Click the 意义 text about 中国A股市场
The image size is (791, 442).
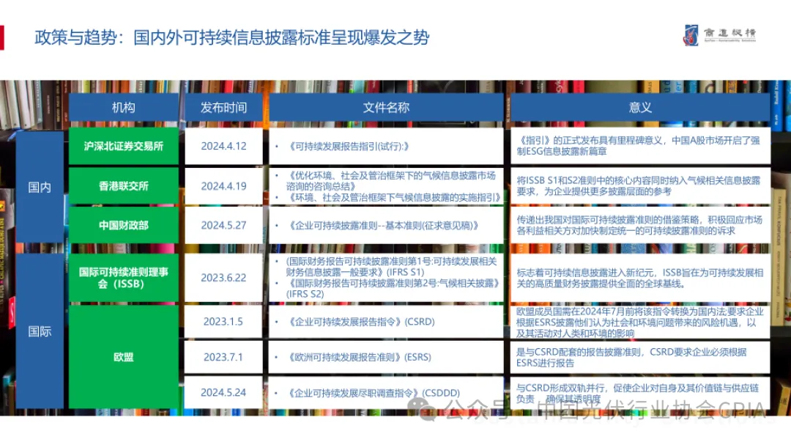pyautogui.click(x=638, y=146)
